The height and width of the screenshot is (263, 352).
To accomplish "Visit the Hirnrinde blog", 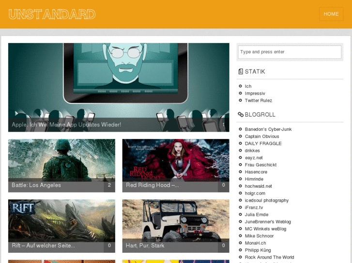I will pos(254,179).
